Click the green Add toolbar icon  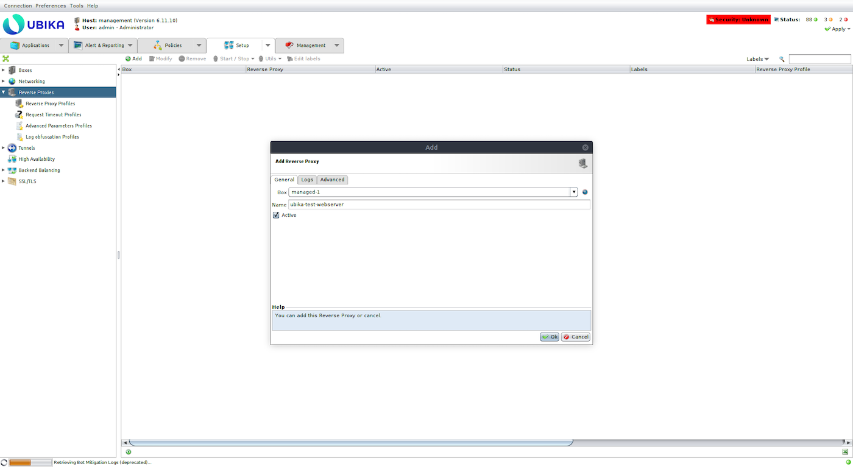128,59
